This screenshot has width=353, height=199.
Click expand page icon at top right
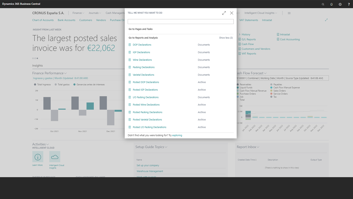(326, 20)
